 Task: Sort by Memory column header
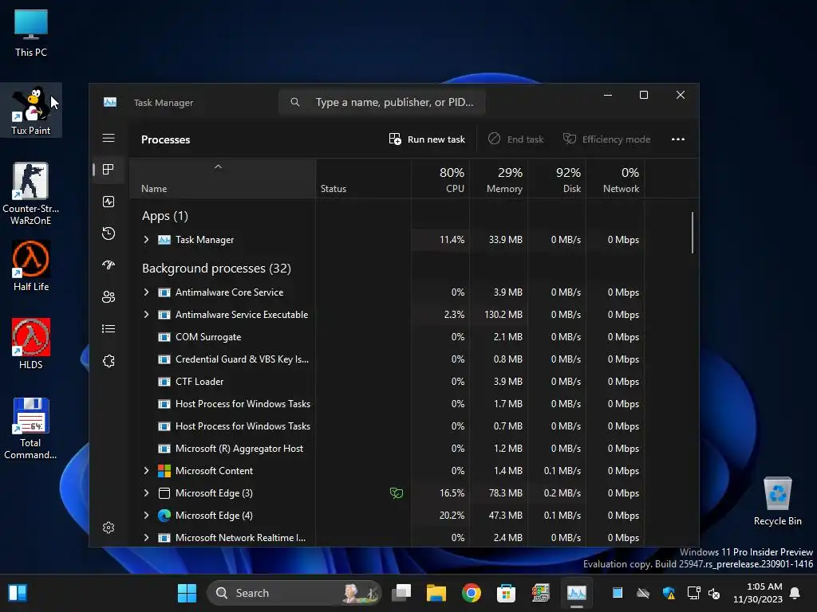(499, 179)
